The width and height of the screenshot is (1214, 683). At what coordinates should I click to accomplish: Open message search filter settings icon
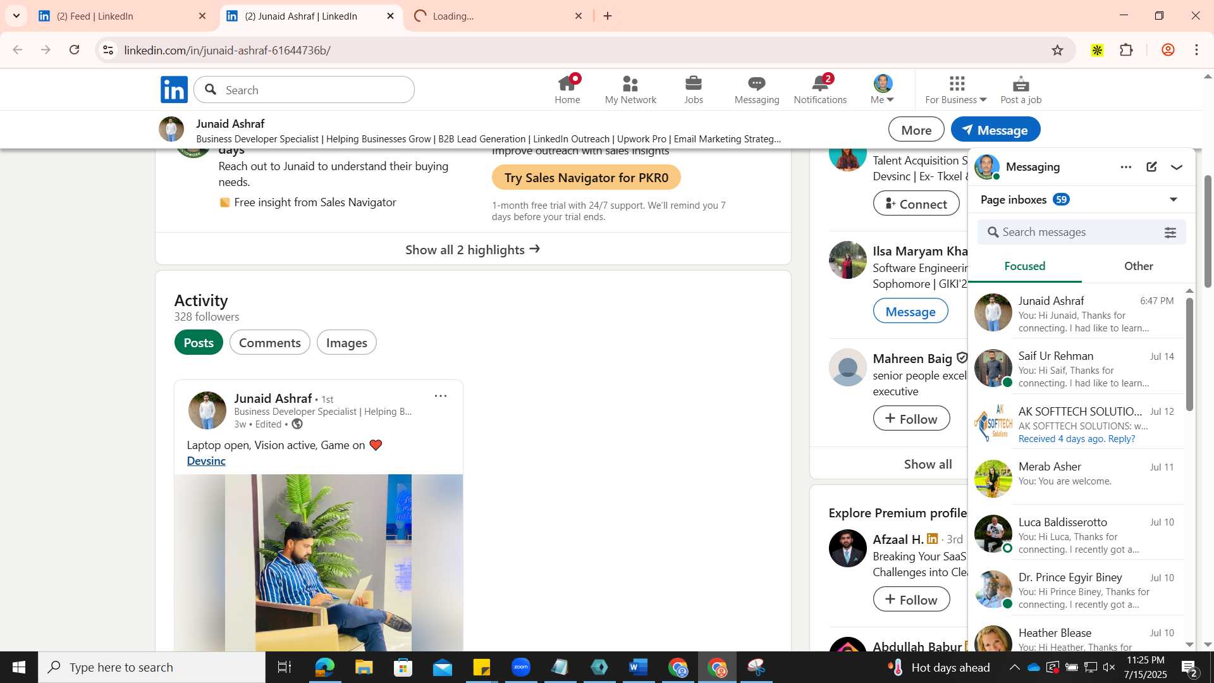pos(1170,233)
